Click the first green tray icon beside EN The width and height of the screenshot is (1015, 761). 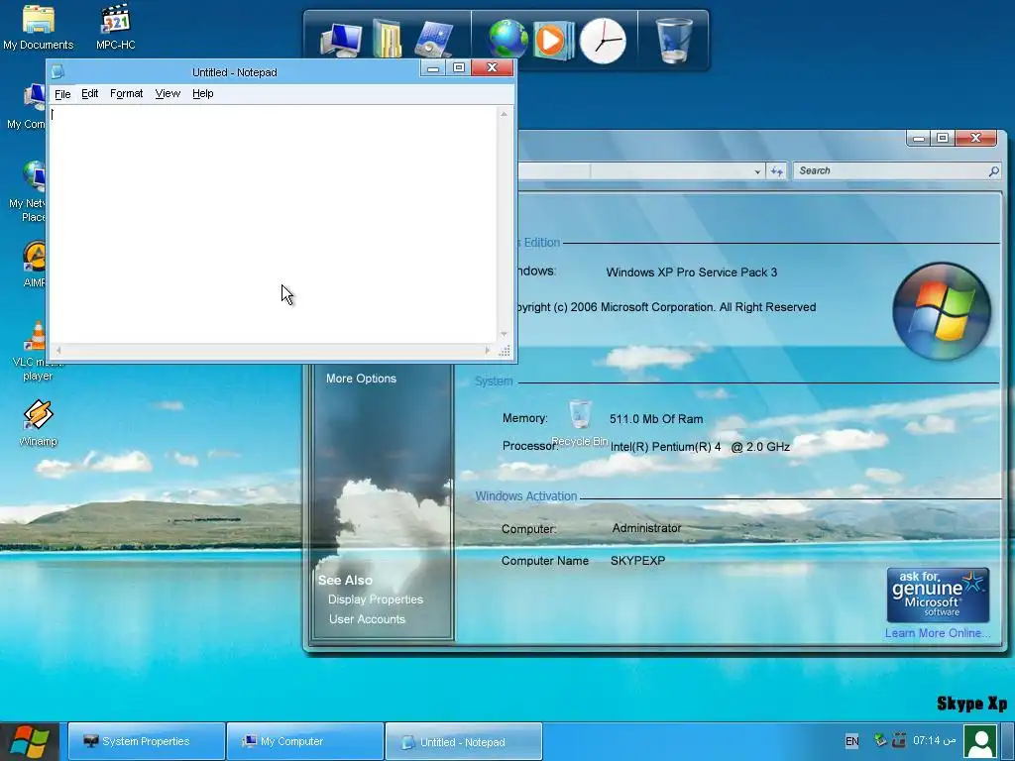(880, 739)
